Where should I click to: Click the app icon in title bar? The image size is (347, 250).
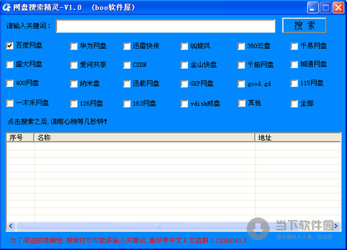(x=6, y=8)
